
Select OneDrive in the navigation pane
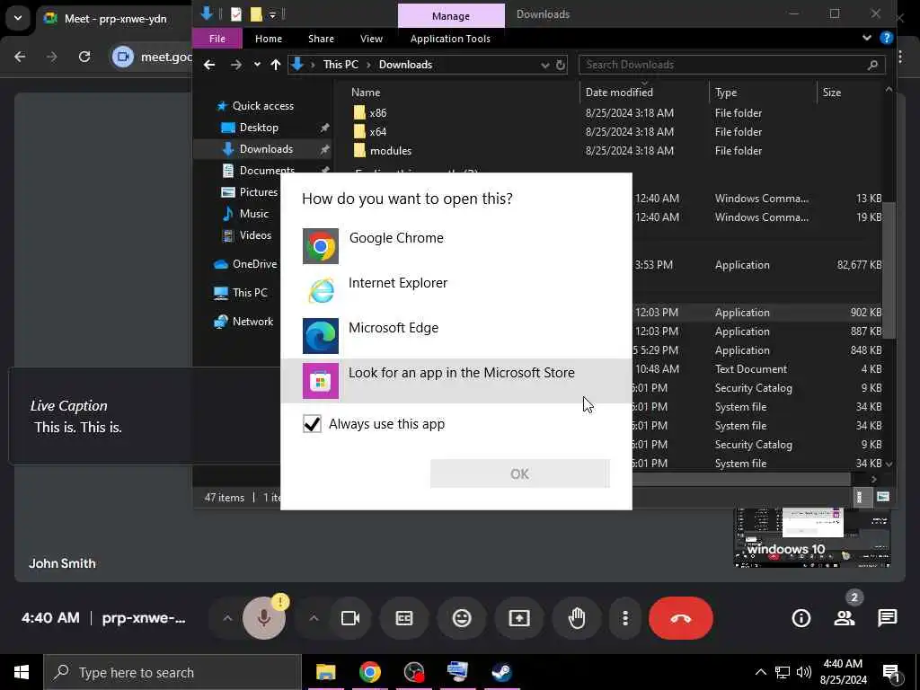pyautogui.click(x=254, y=264)
